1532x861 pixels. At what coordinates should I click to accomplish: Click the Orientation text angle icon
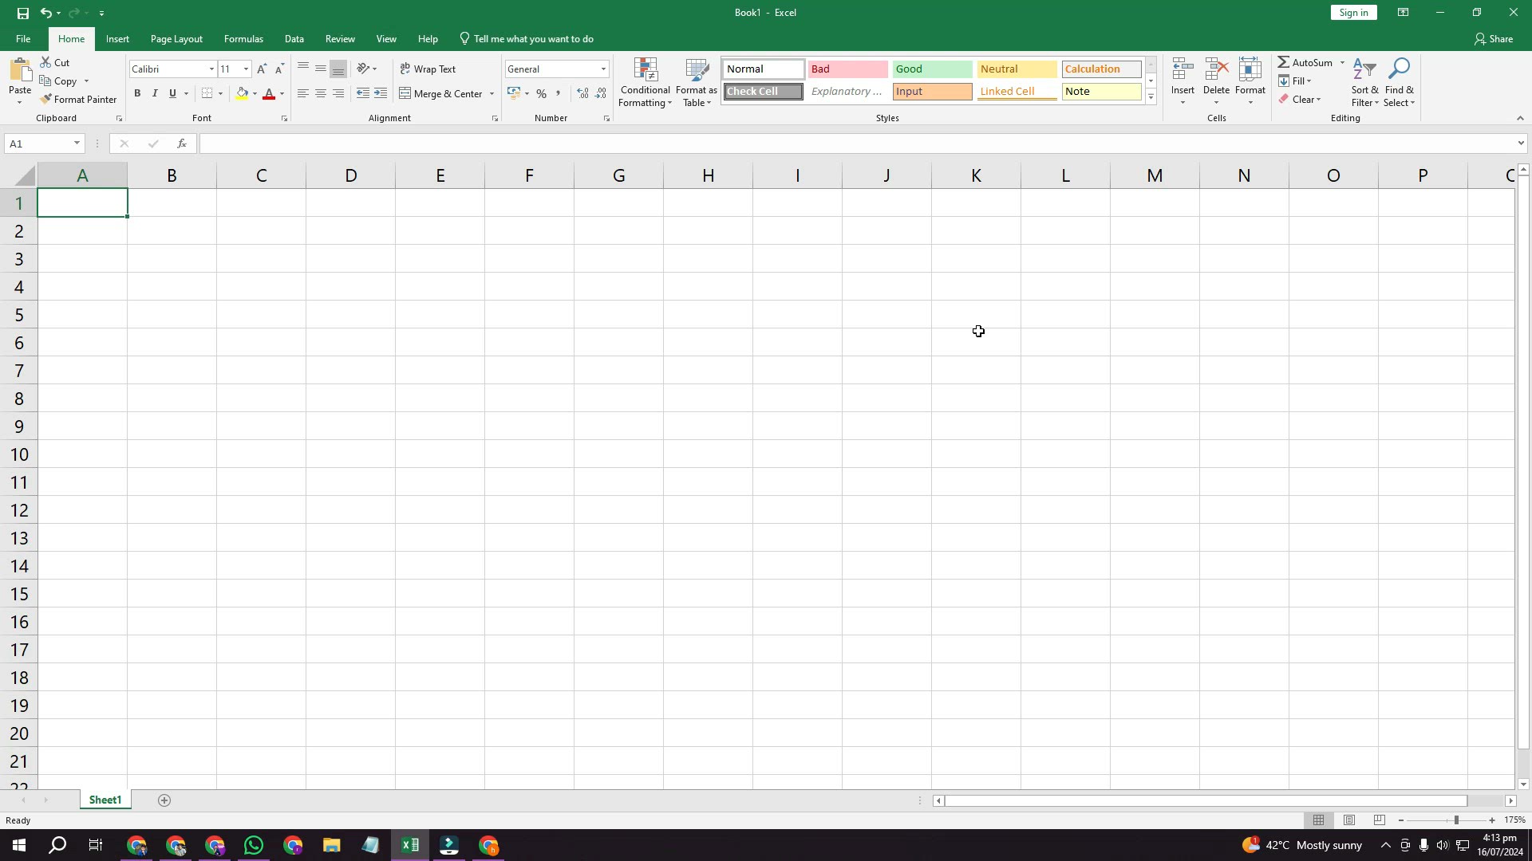tap(363, 69)
